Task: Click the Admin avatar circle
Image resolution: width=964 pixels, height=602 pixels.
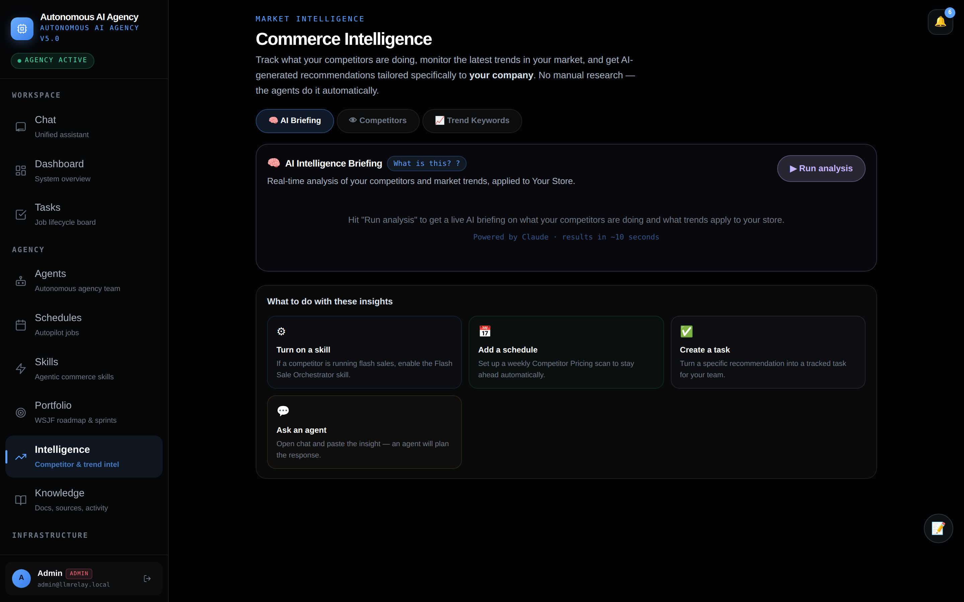Action: coord(21,579)
